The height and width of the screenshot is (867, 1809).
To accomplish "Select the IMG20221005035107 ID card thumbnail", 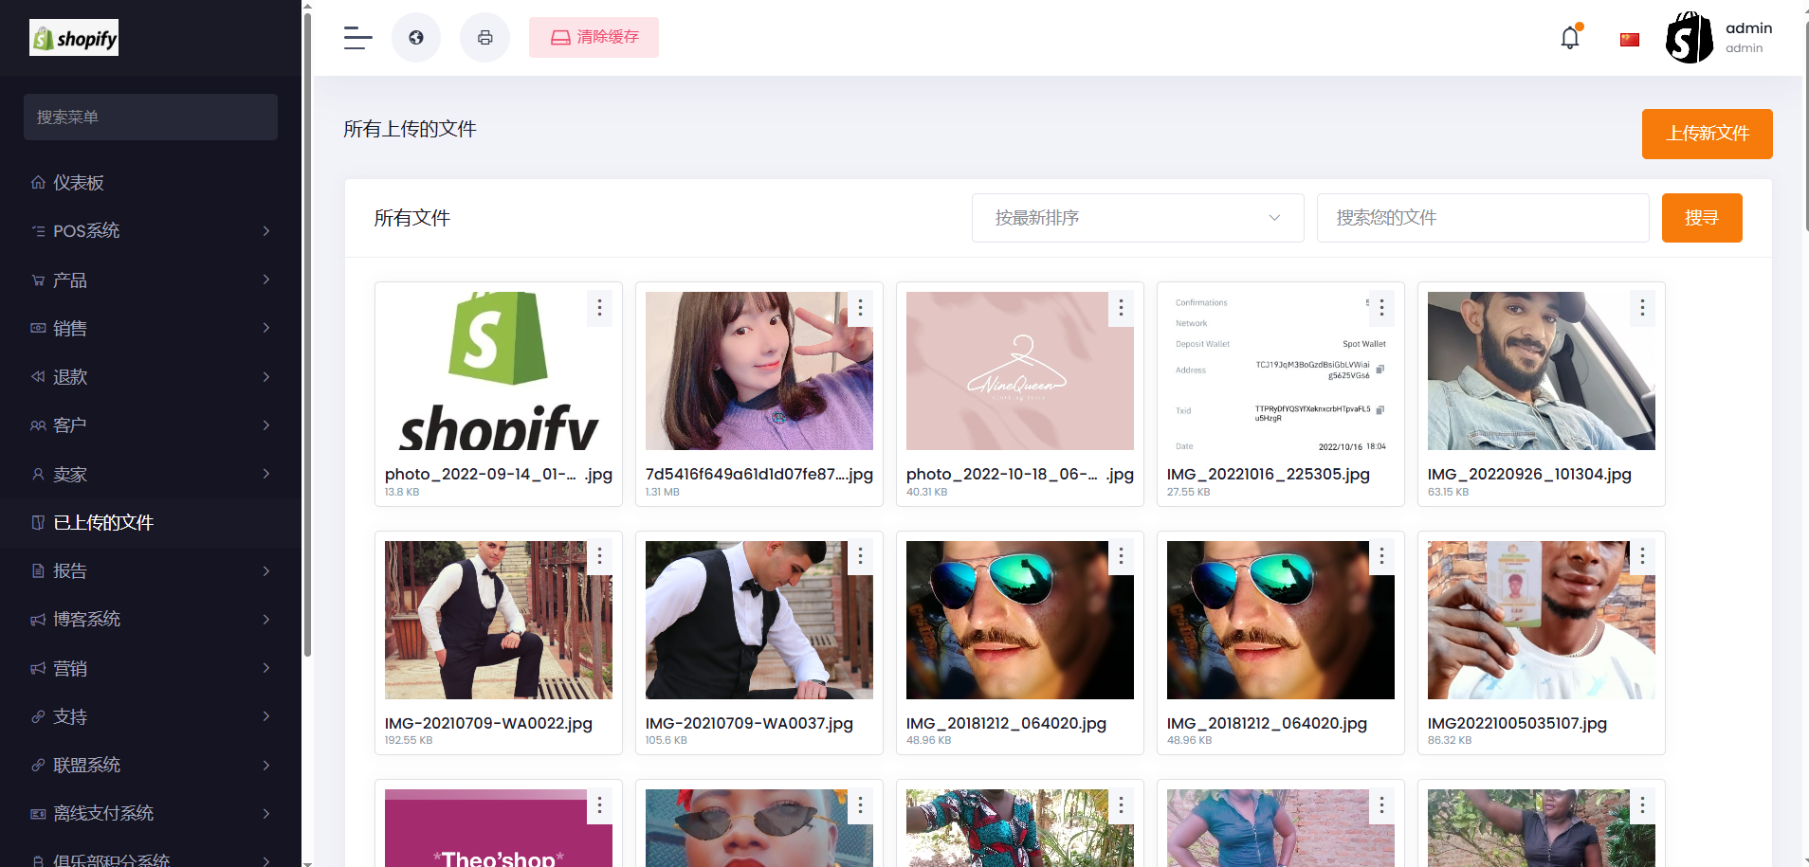I will (x=1542, y=620).
